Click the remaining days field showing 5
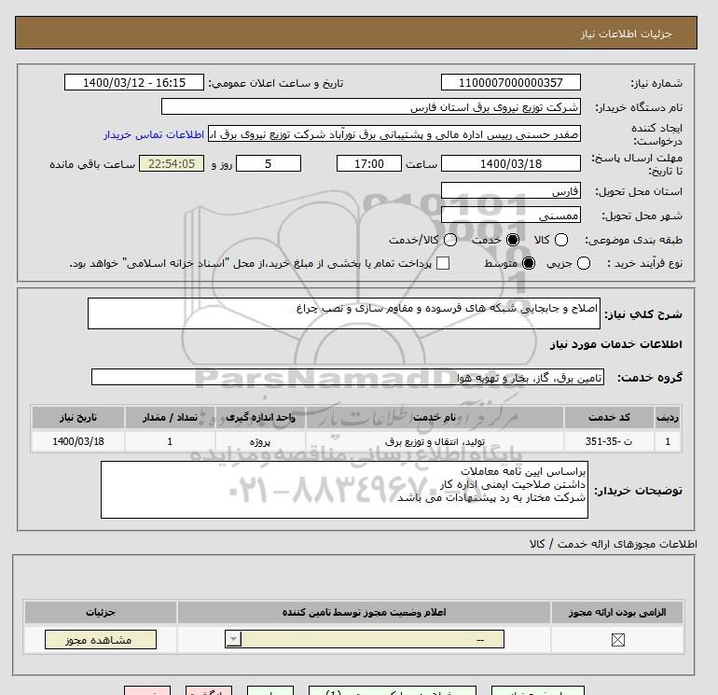718x695 pixels. coord(269,163)
